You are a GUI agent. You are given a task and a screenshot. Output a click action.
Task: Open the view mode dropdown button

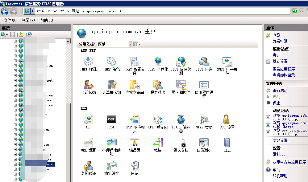137,44
